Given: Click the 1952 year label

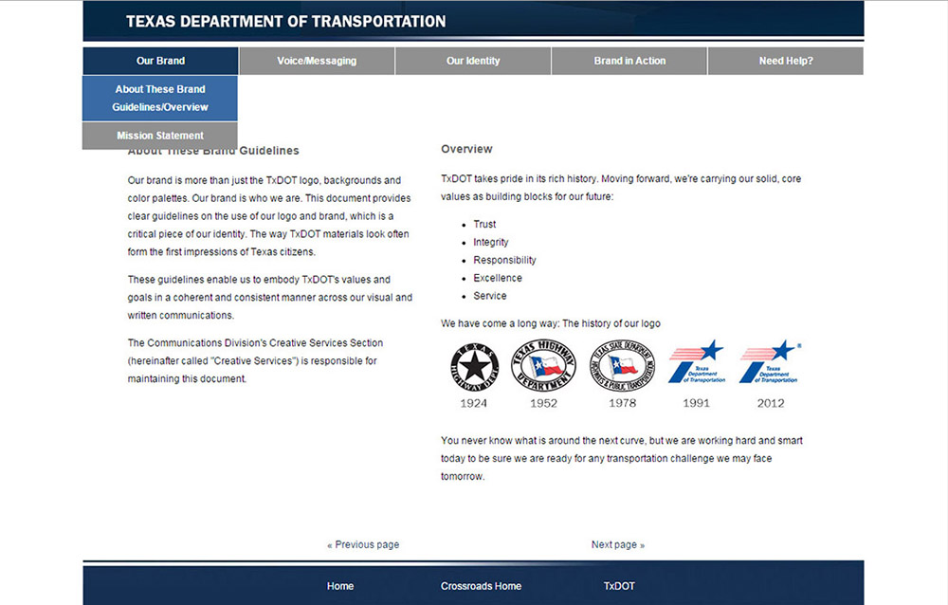Looking at the screenshot, I should click(x=543, y=403).
